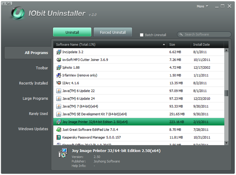This screenshot has width=236, height=175.
Task: Close the IObit Uninstaller window
Action: [x=229, y=6]
